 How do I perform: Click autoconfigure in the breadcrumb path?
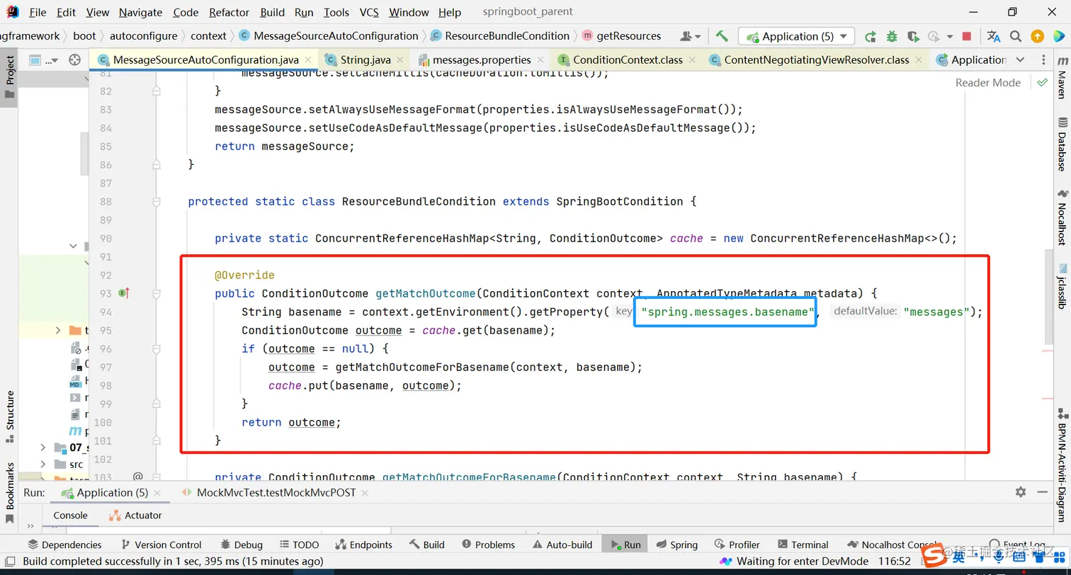pos(144,35)
